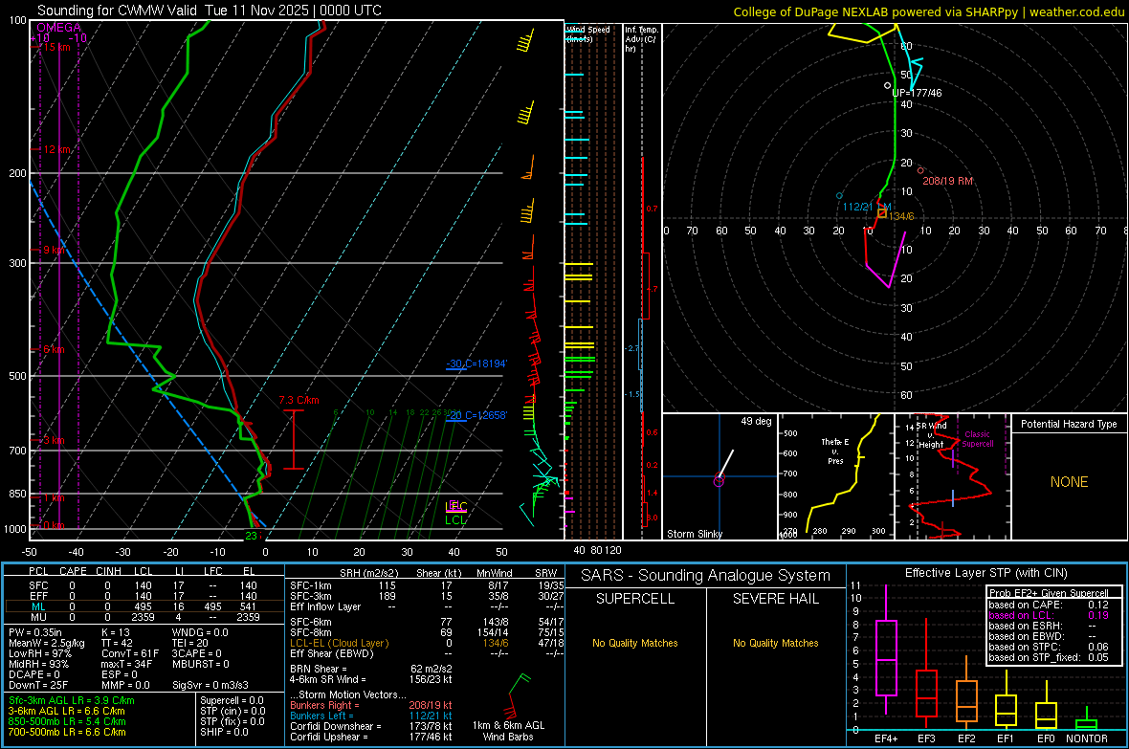This screenshot has height=749, width=1129.
Task: Click the 'Classic Supercell' magenta label
Action: [977, 439]
